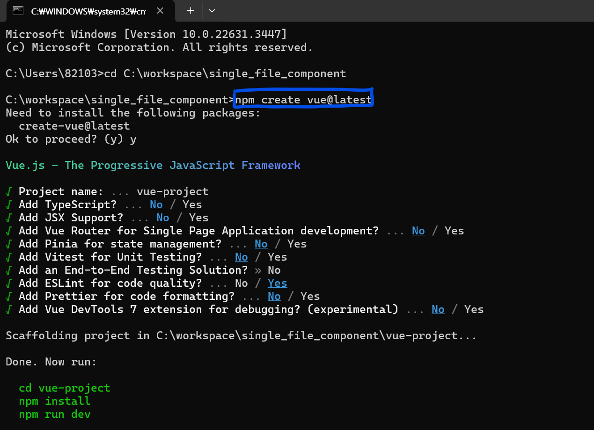Close the C:\WINDOWS\system32\cmd tab
This screenshot has height=430, width=594.
click(x=160, y=11)
